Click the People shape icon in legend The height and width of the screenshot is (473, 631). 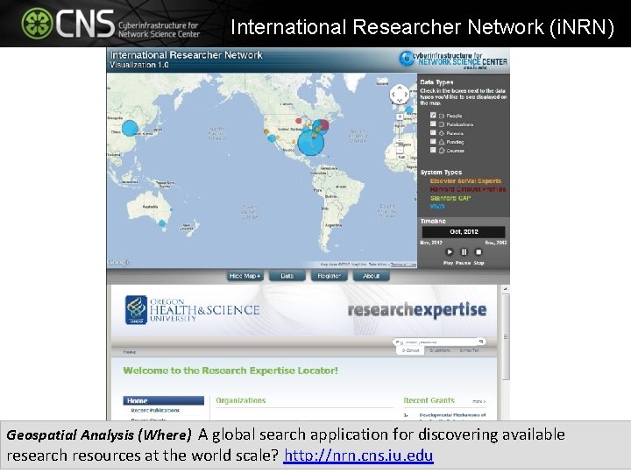[442, 116]
